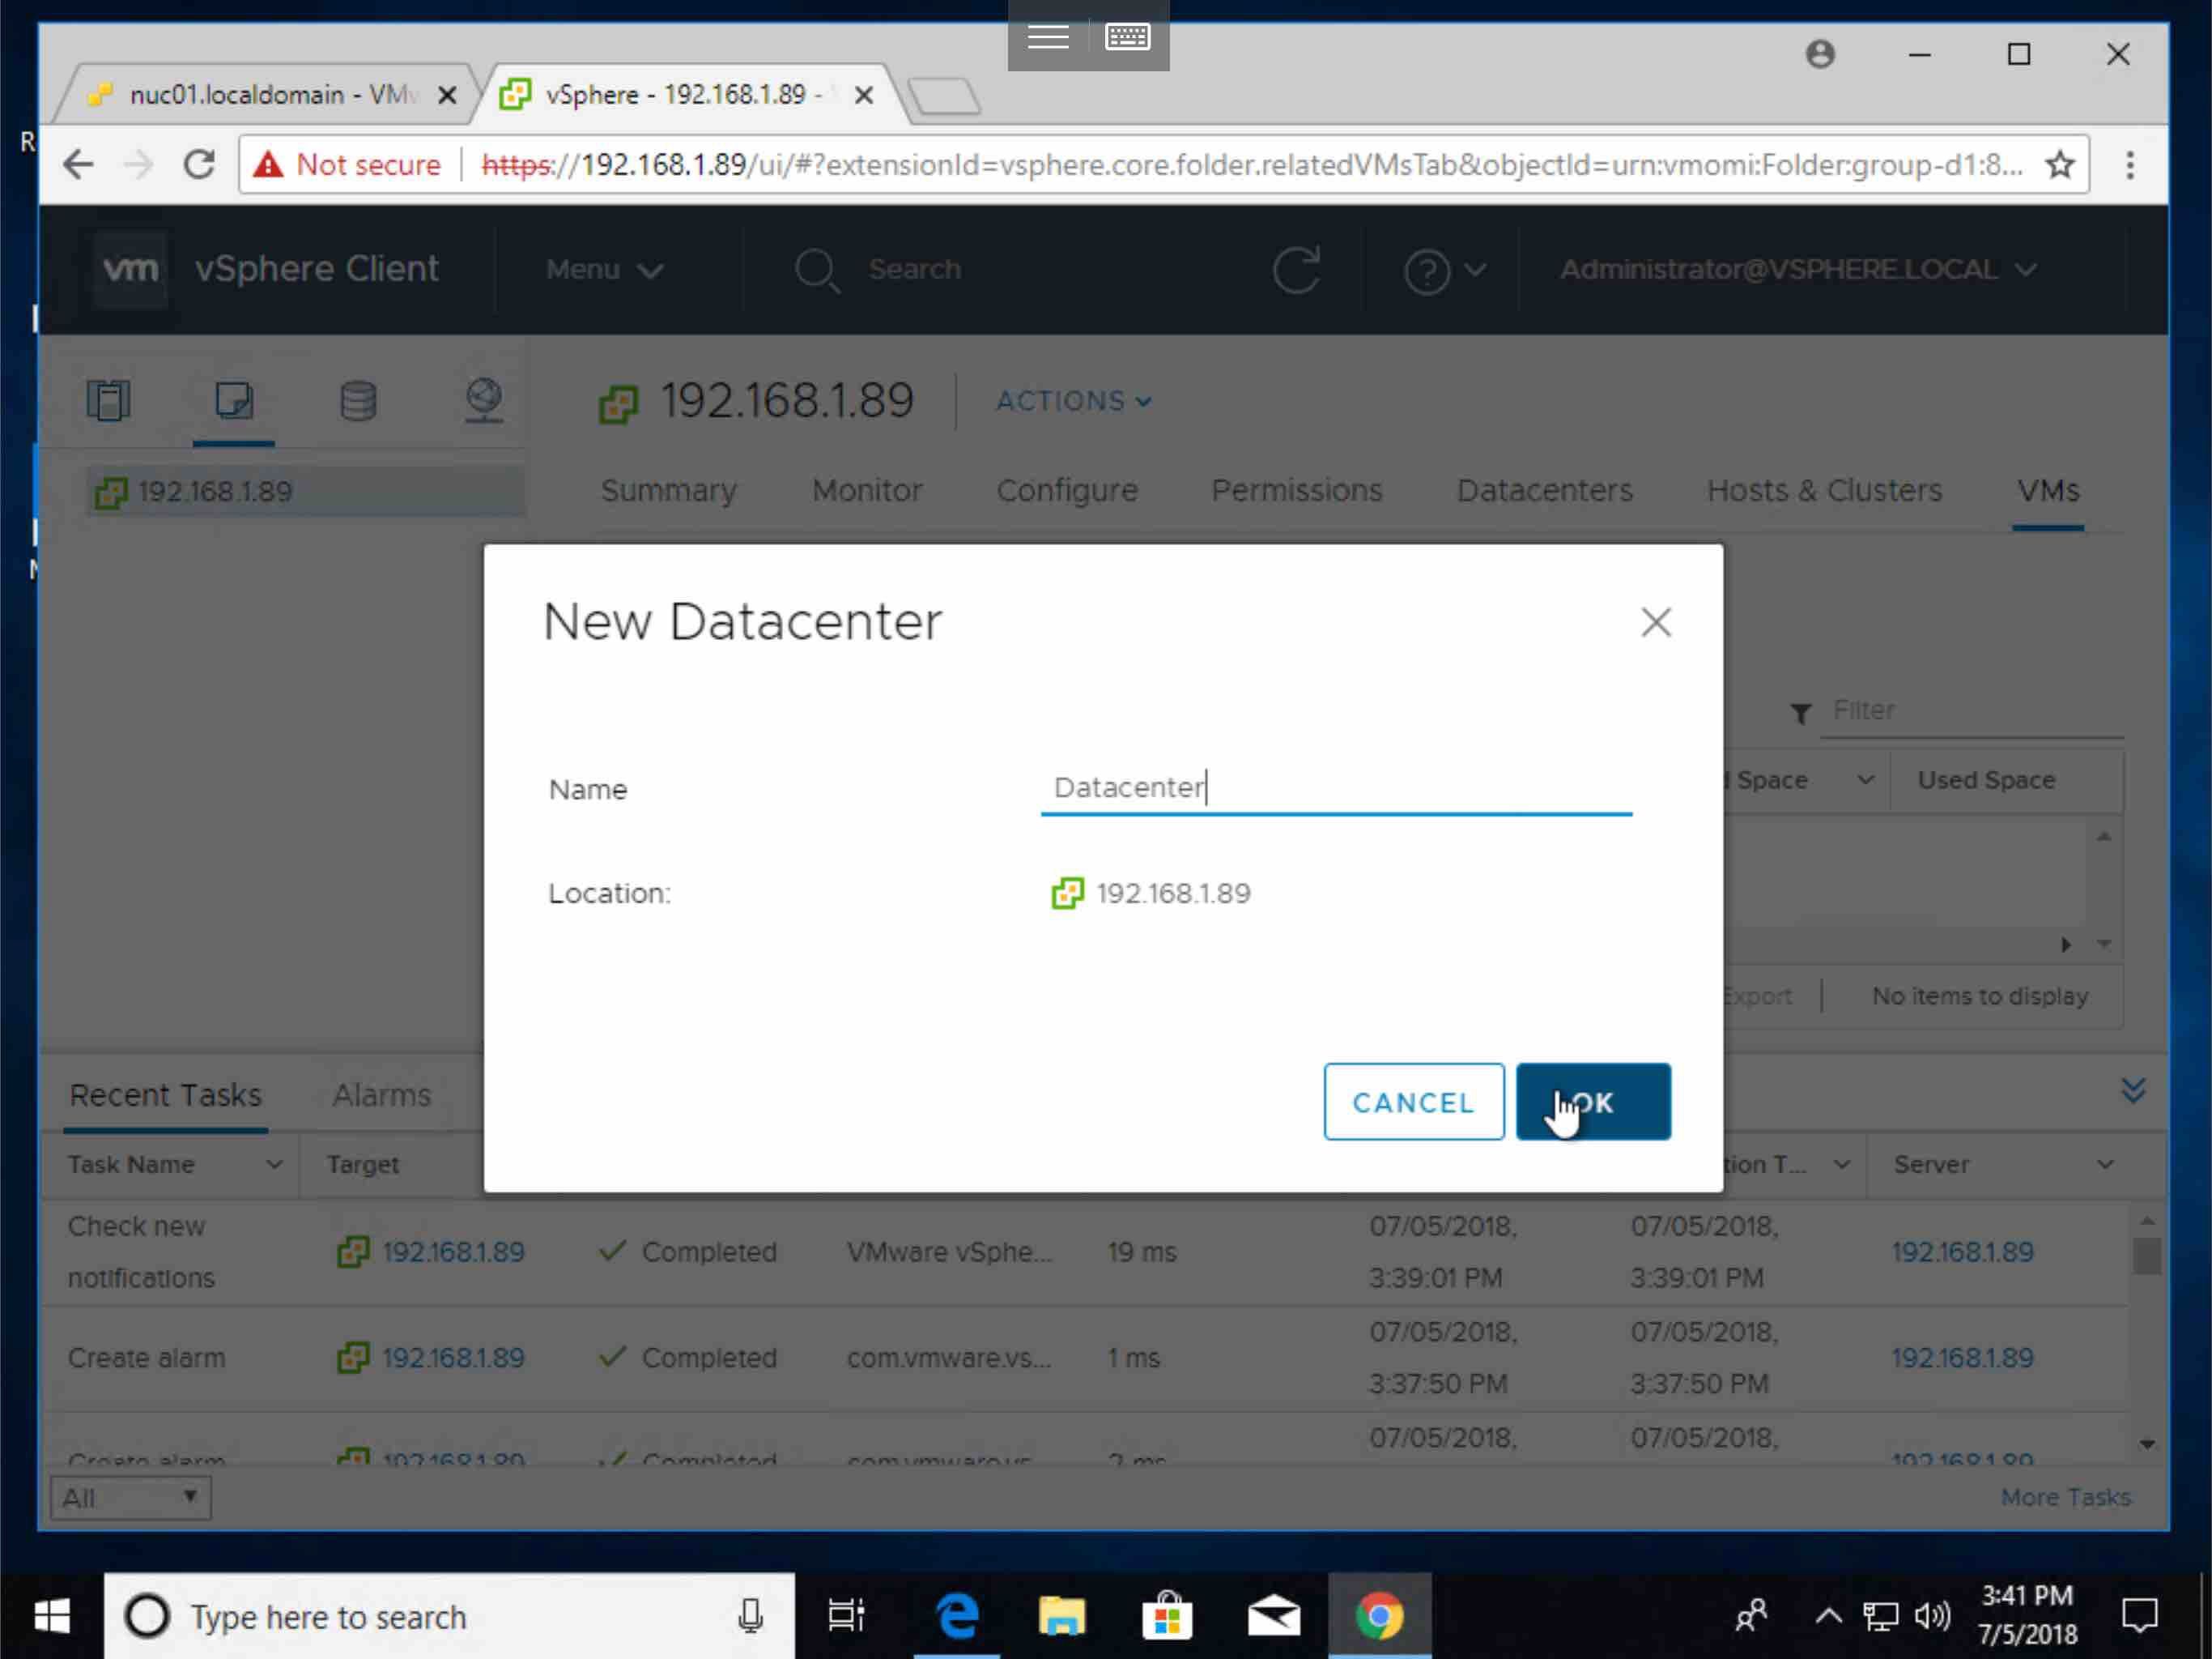Close New Datacenter dialog with X
Image resolution: width=2212 pixels, height=1659 pixels.
coord(1656,622)
